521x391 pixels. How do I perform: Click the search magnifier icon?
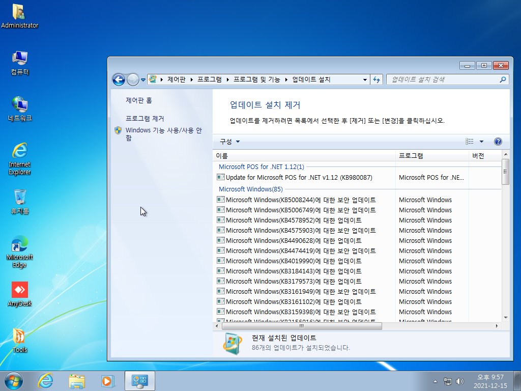click(503, 79)
